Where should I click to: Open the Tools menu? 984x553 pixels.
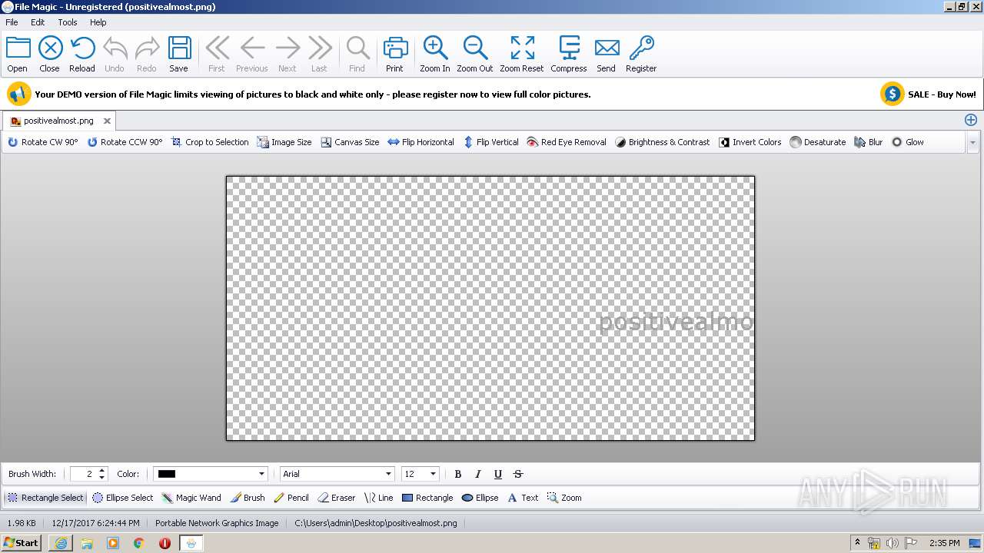point(68,22)
